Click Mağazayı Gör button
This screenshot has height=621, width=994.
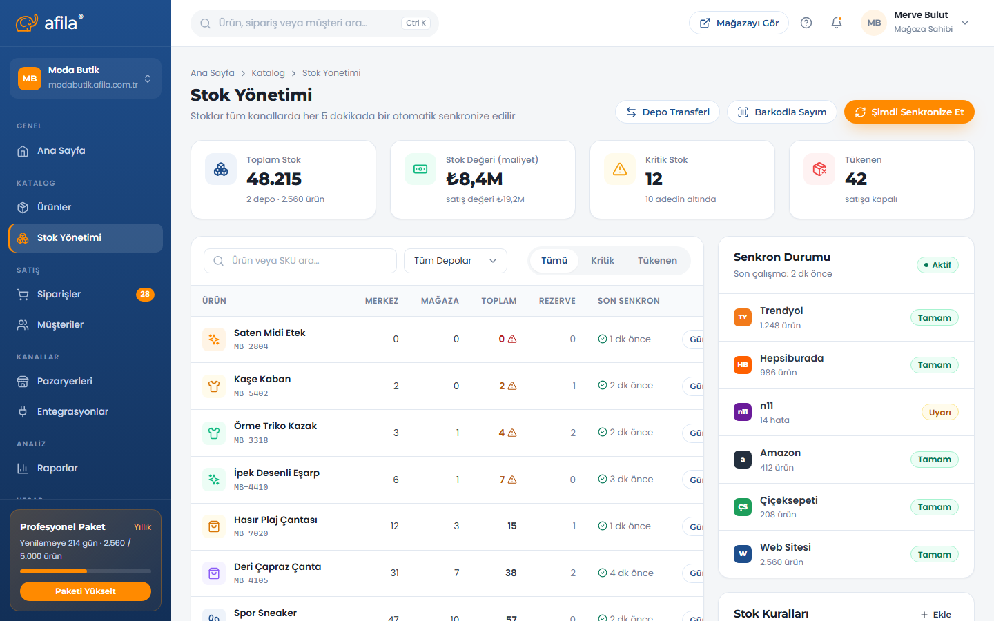tap(739, 23)
